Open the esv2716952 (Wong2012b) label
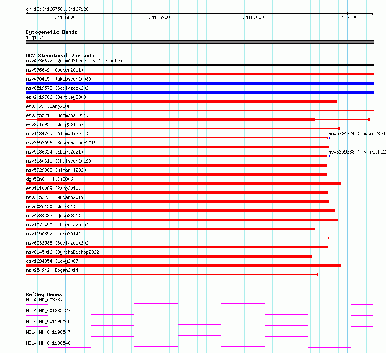 pos(55,124)
